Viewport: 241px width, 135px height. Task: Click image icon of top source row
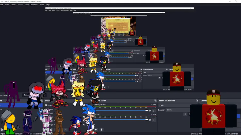point(46,105)
